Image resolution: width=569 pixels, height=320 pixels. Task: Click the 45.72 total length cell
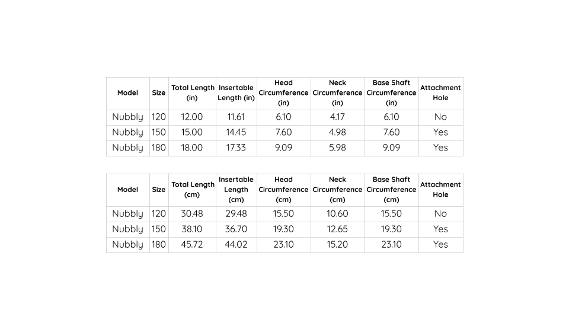coord(192,245)
